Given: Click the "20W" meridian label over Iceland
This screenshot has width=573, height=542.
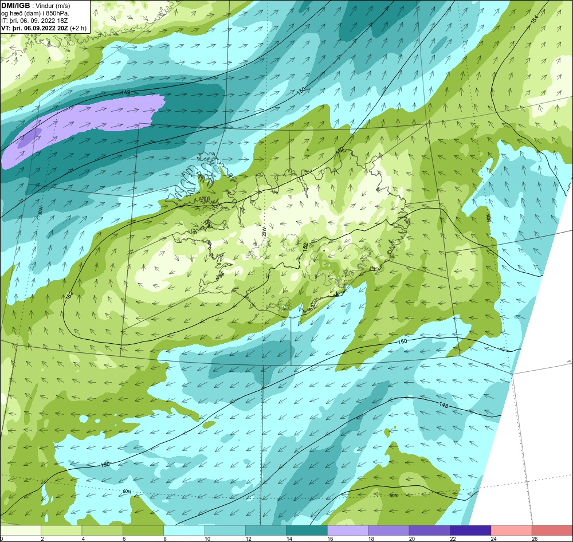Looking at the screenshot, I should 264,231.
